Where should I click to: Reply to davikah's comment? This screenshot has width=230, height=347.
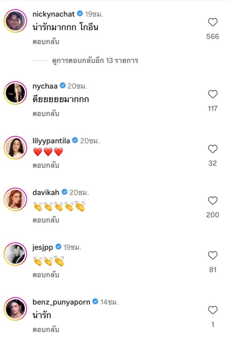46,220
